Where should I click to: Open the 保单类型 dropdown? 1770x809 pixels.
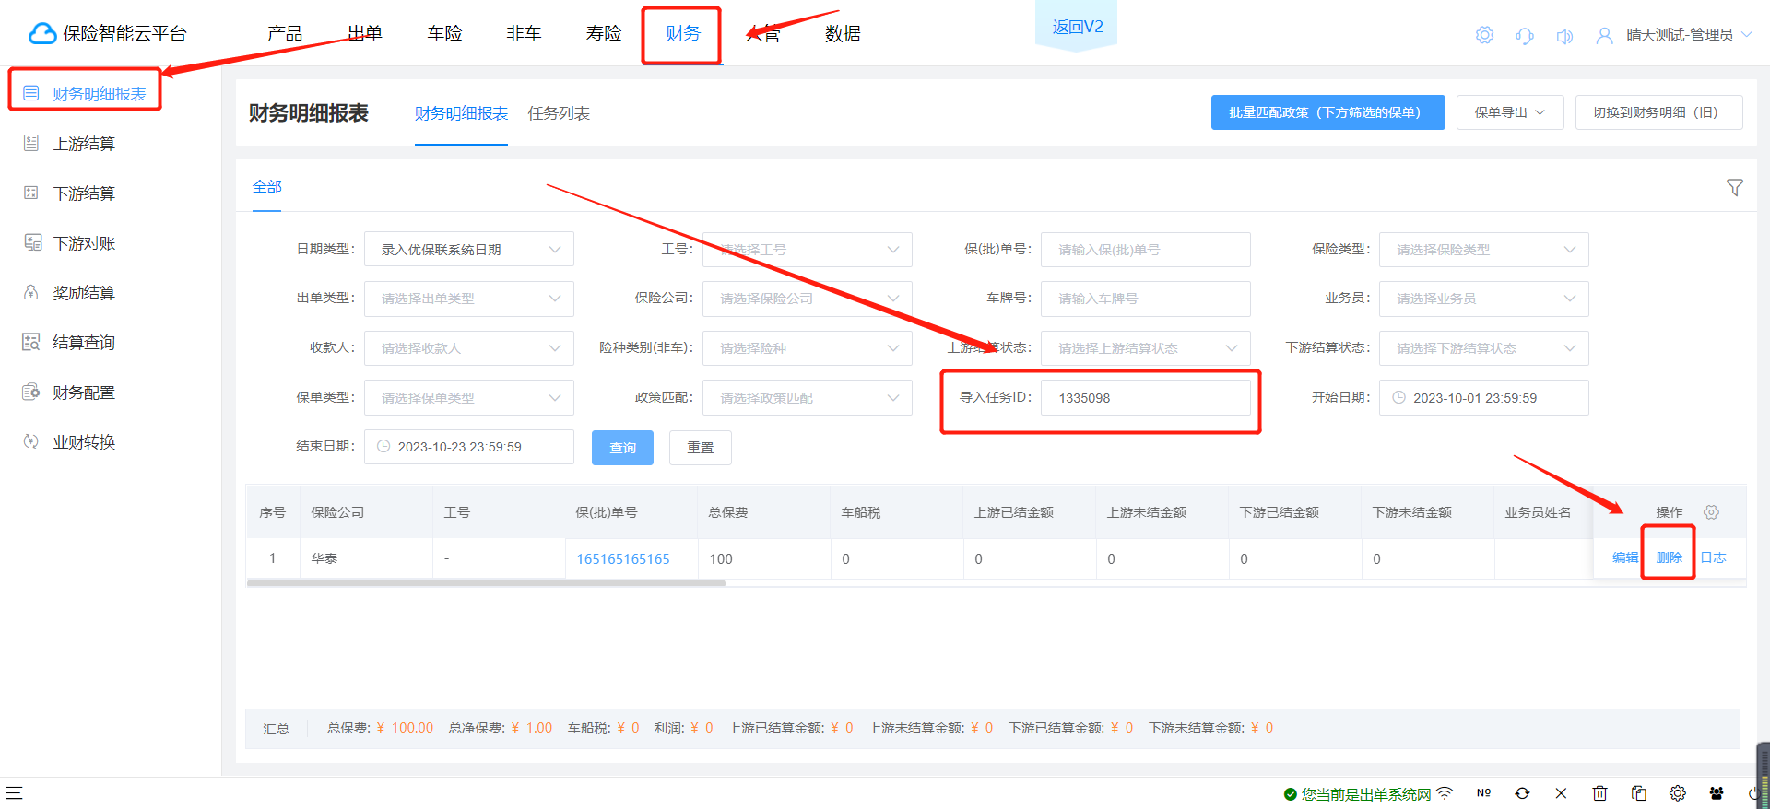tap(469, 397)
